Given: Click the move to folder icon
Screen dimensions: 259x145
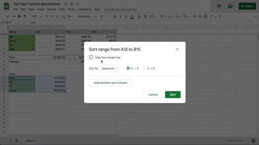Looking at the screenshot, I should tap(72, 4).
